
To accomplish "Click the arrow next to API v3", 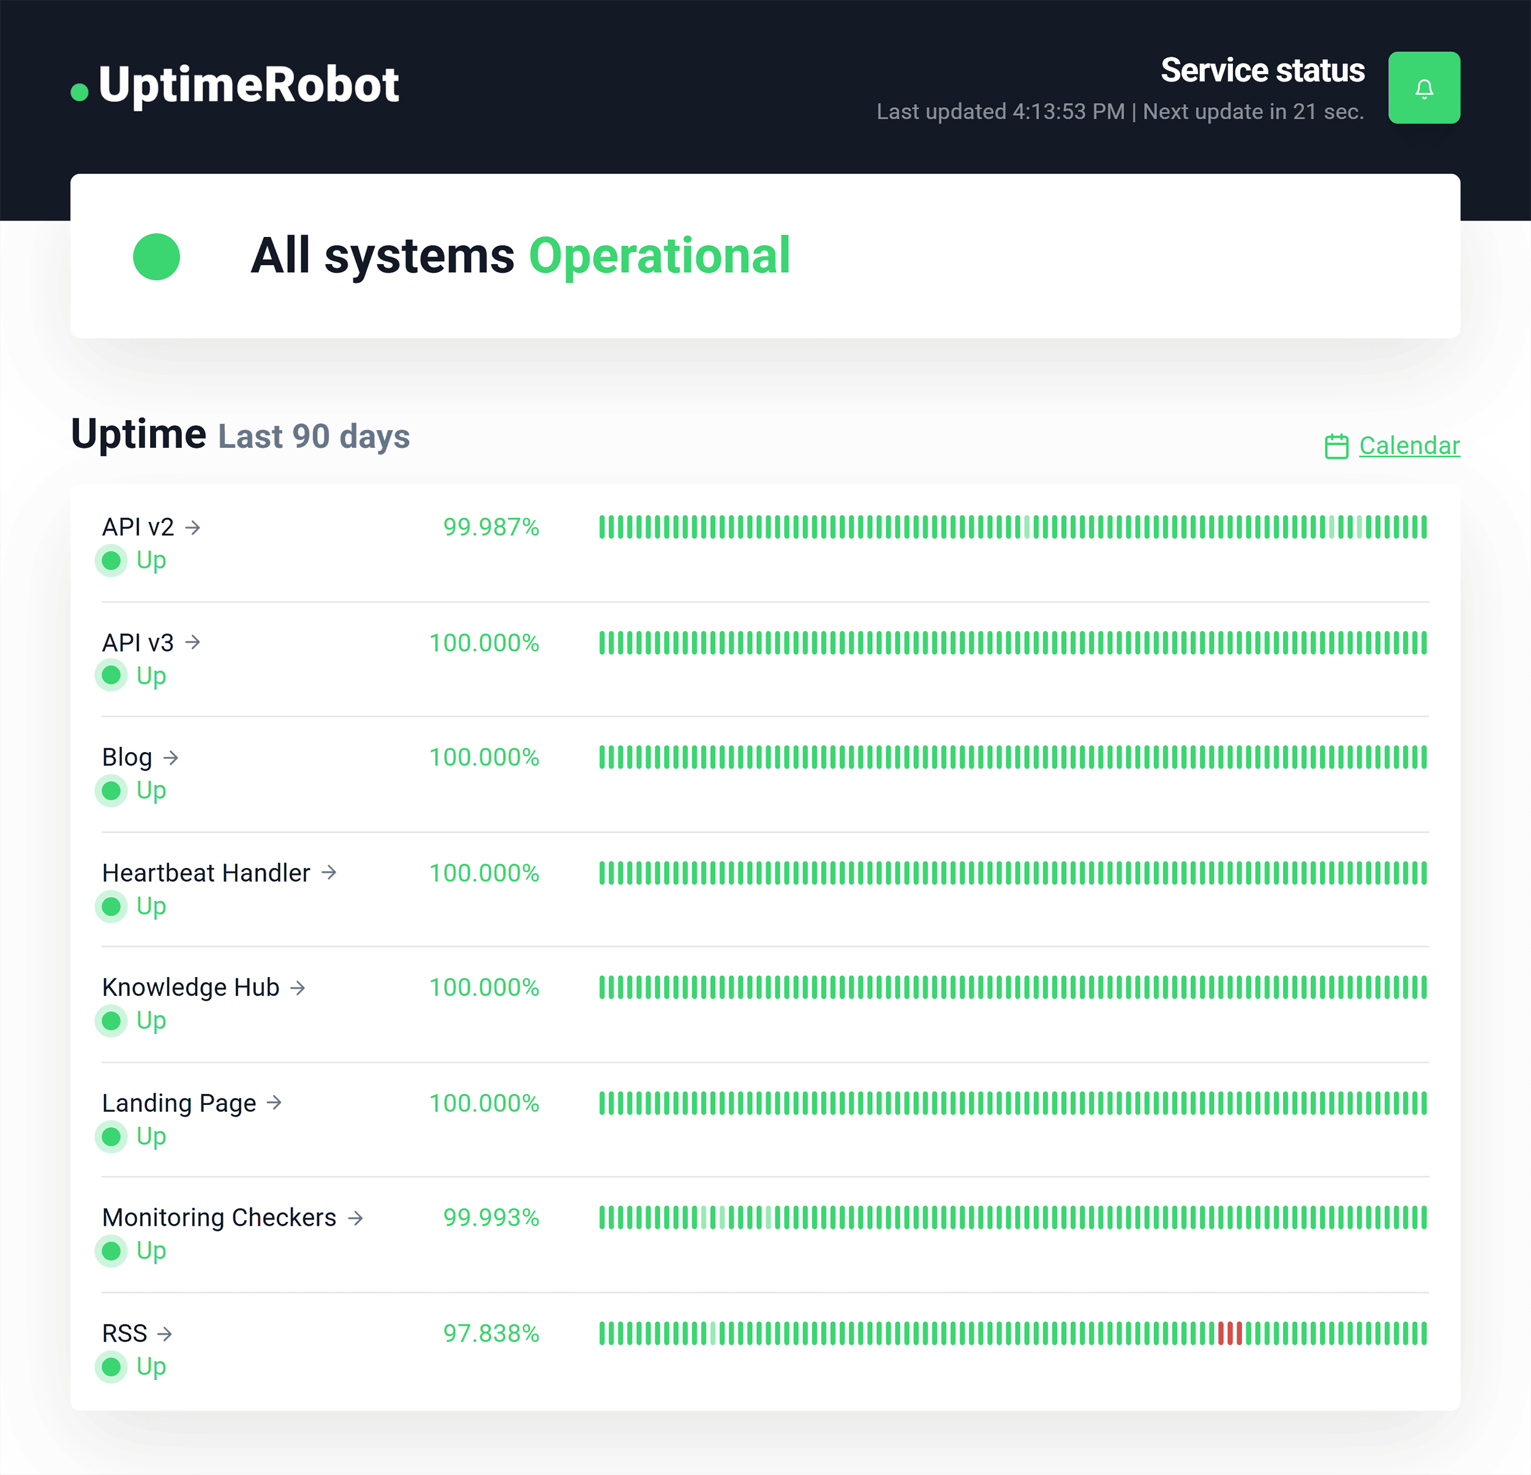I will tap(192, 642).
